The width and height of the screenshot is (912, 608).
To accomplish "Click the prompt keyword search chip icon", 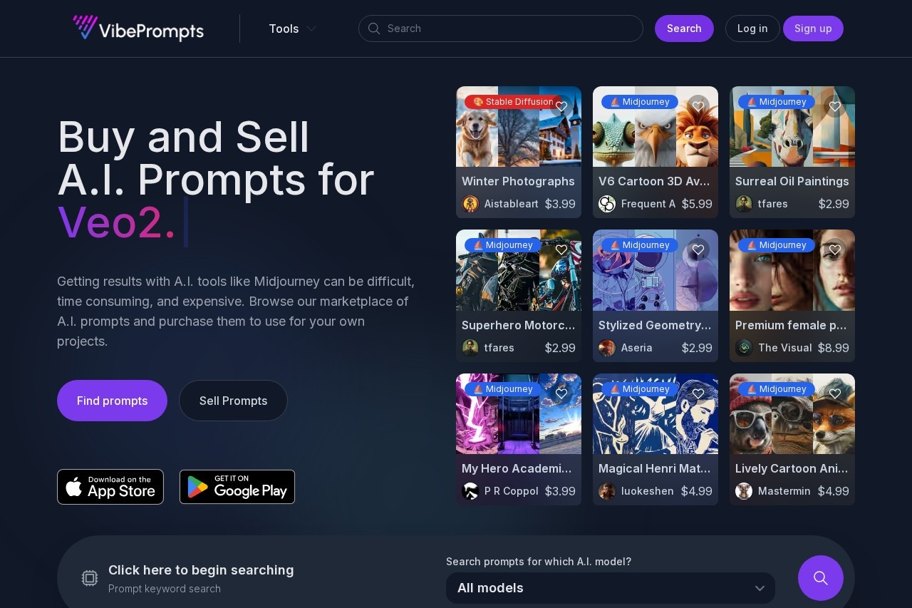I will [90, 578].
